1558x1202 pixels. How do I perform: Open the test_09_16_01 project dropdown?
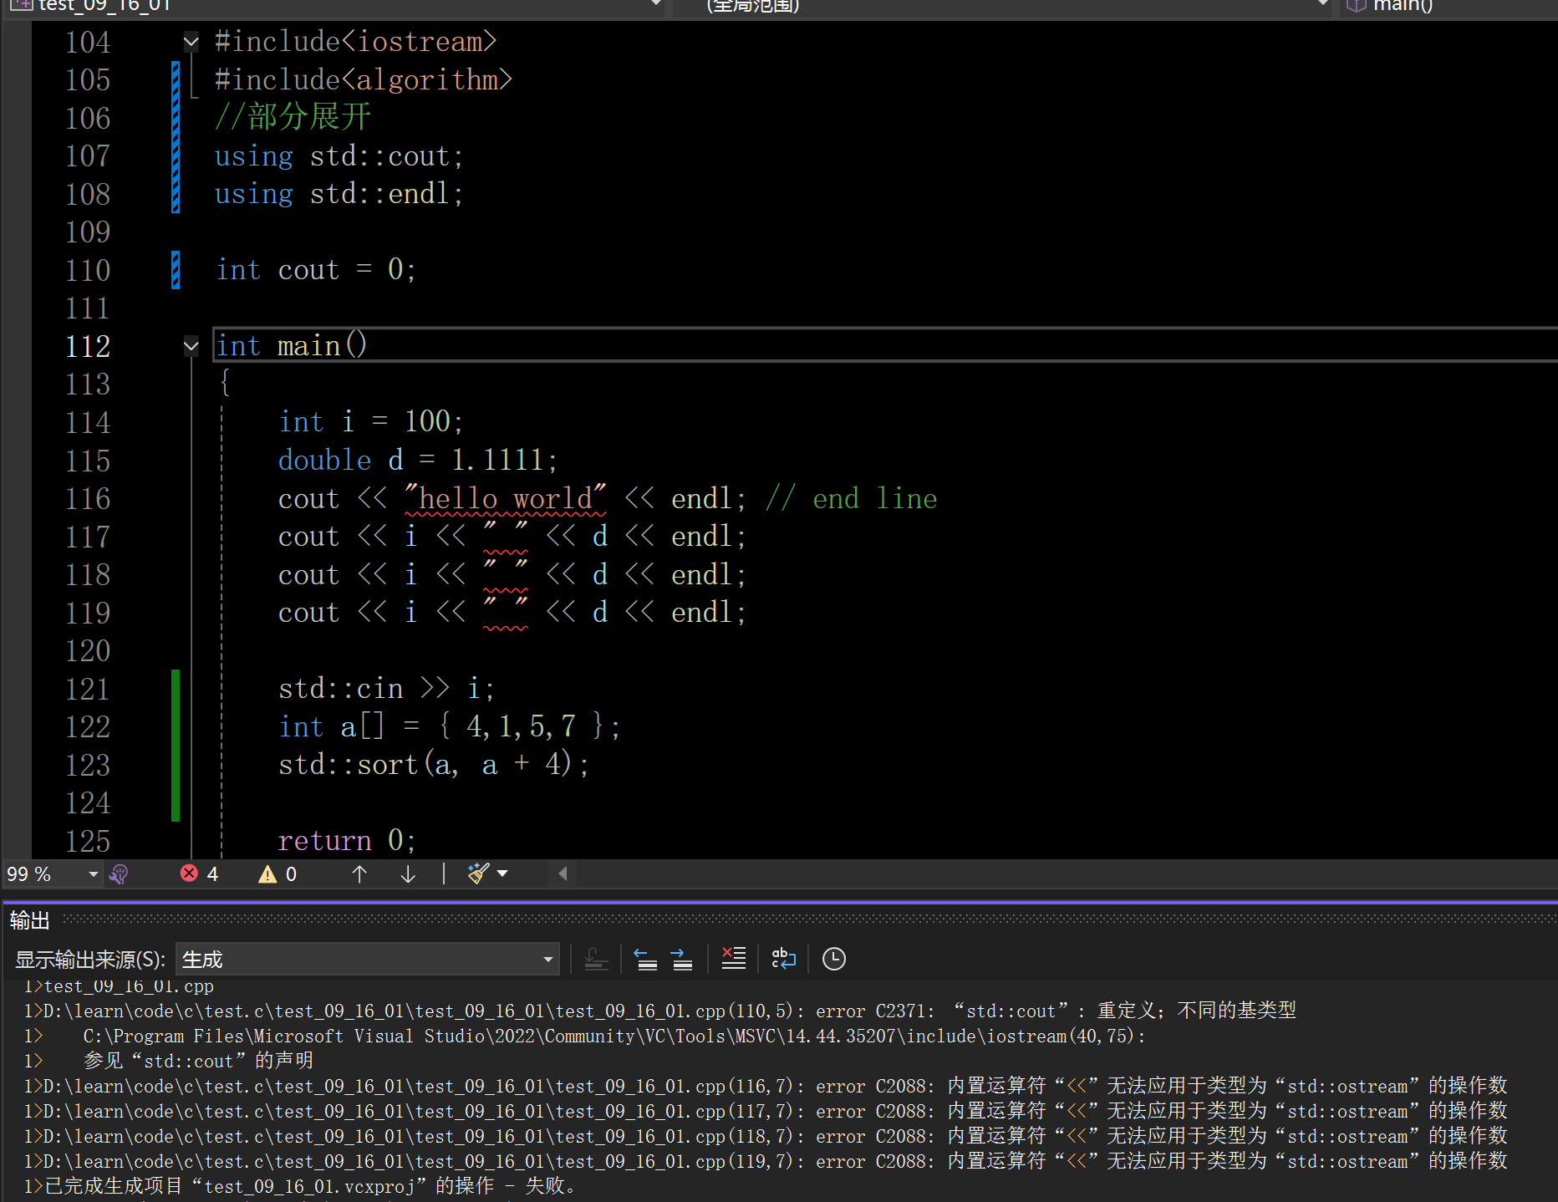pyautogui.click(x=336, y=7)
